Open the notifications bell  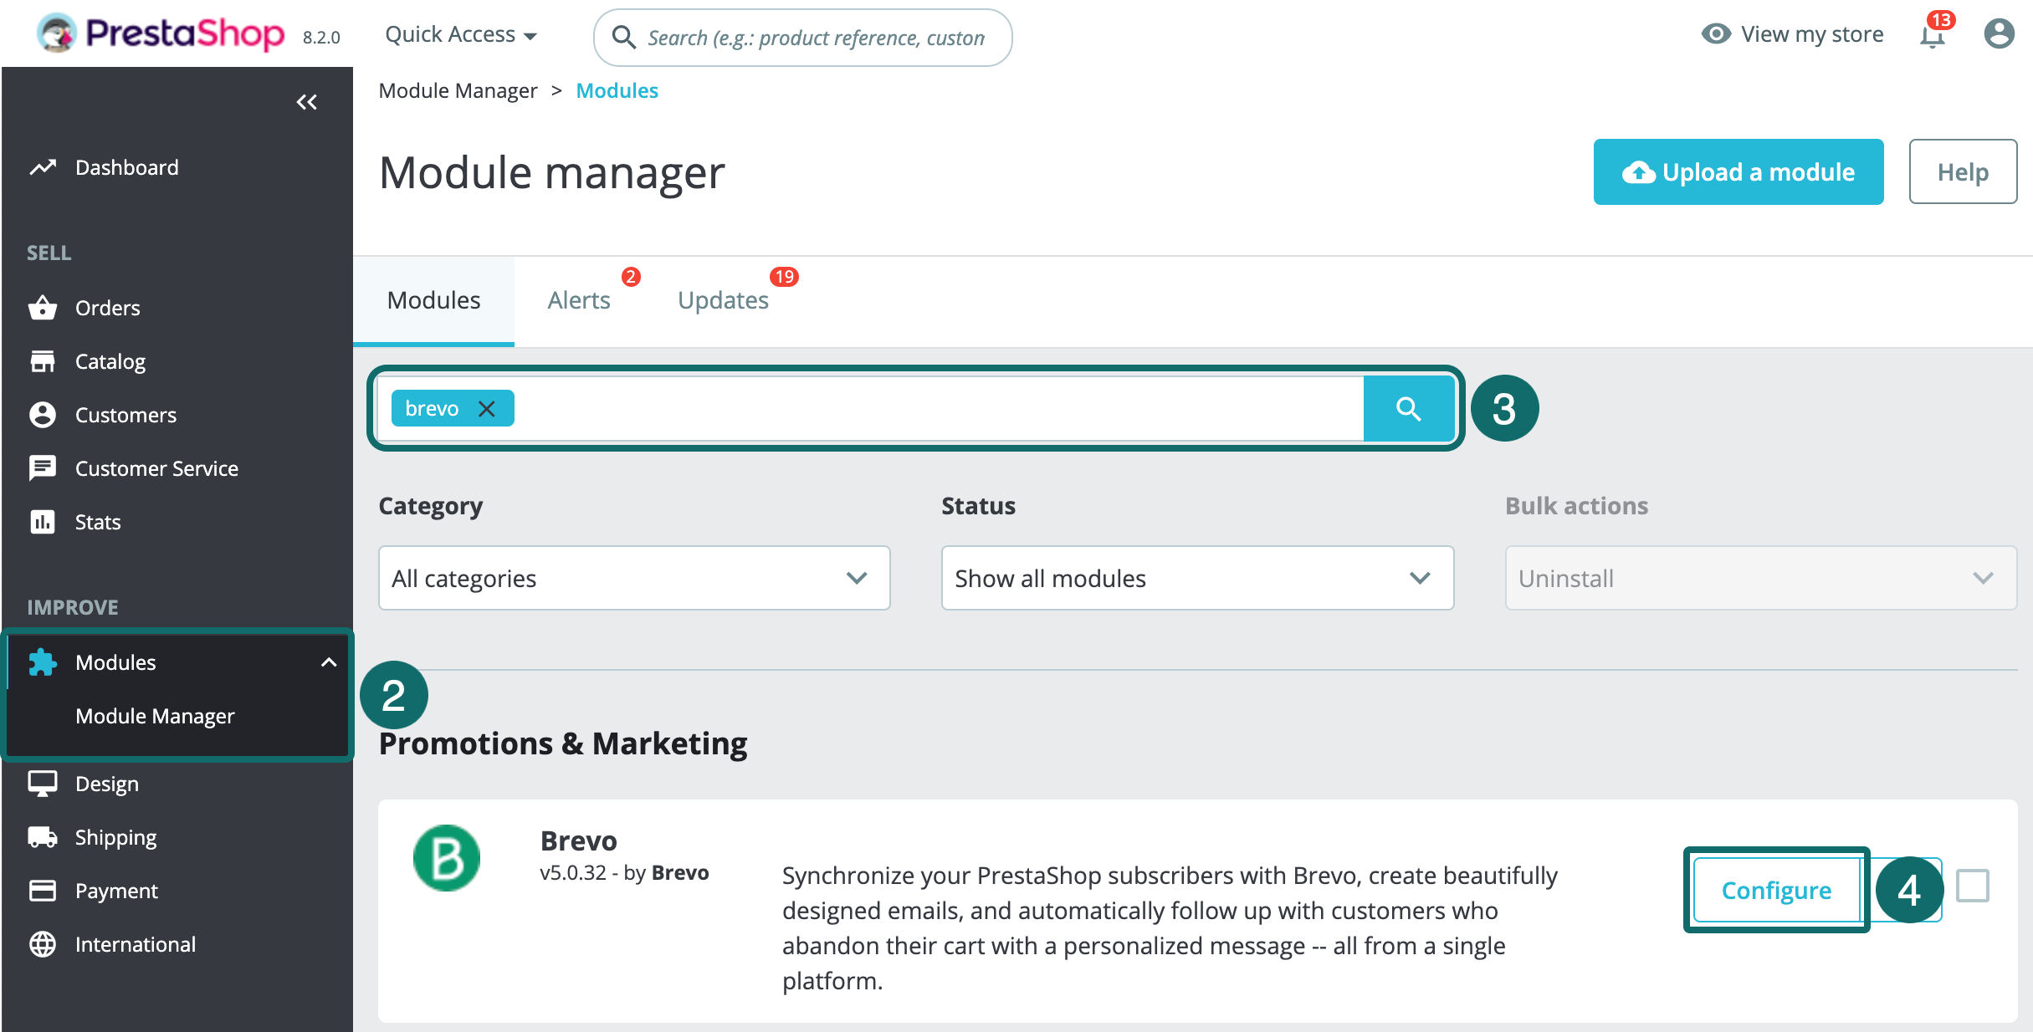[1931, 37]
